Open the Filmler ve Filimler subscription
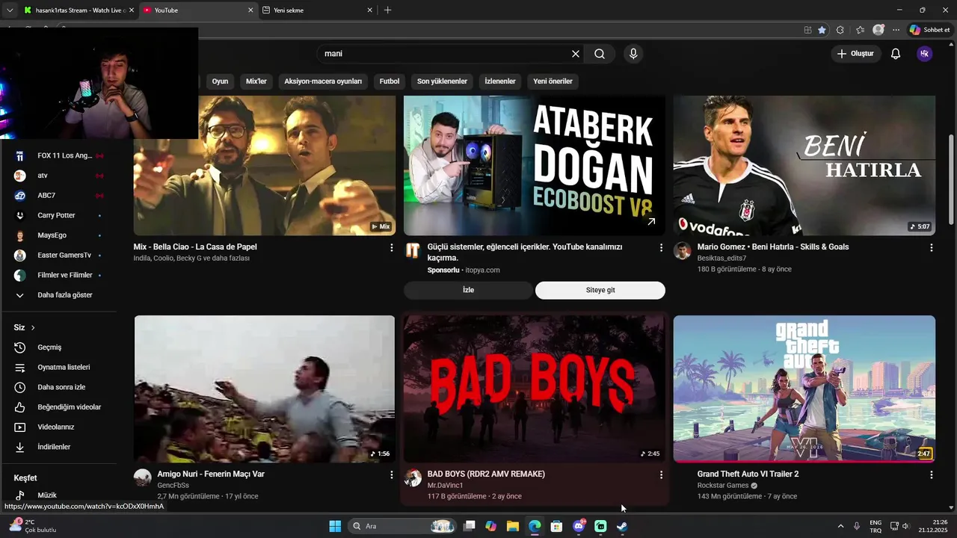This screenshot has width=957, height=538. (x=58, y=275)
